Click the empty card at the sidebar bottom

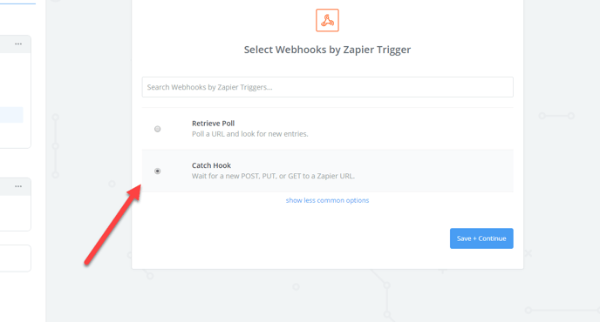coord(16,258)
